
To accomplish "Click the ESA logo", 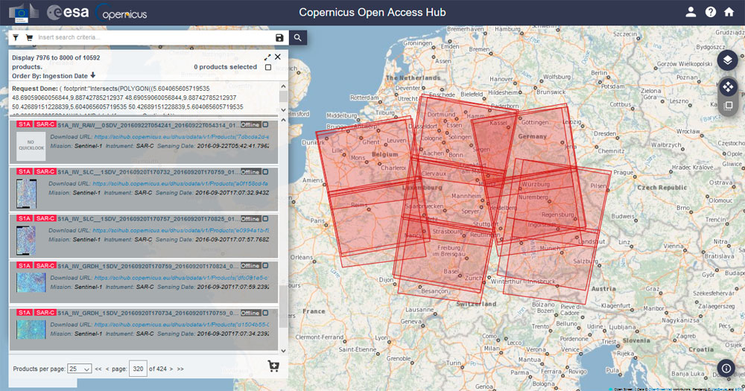I will (68, 13).
